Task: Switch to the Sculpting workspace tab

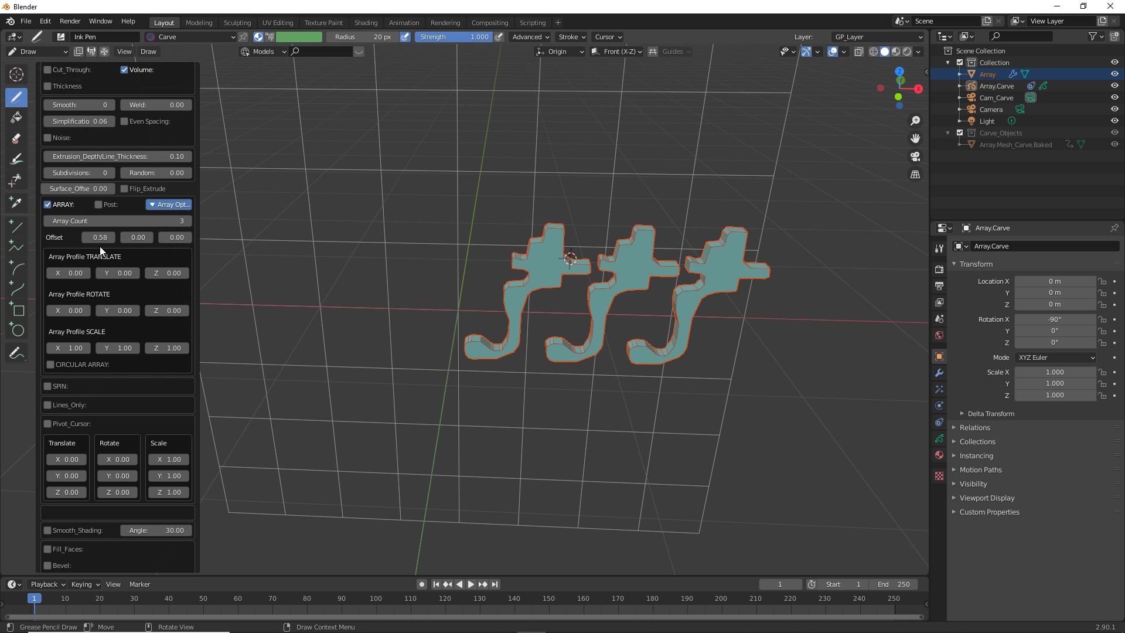Action: [x=237, y=23]
